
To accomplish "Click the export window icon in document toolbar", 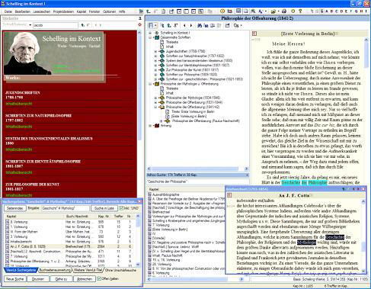I will (228, 25).
